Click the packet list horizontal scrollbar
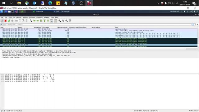The image size is (199, 112). 99,49
